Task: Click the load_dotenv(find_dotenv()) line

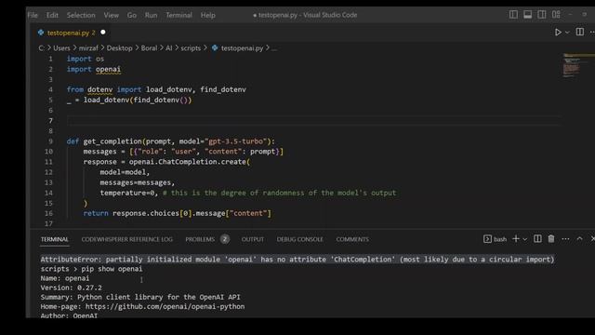Action: pyautogui.click(x=129, y=100)
